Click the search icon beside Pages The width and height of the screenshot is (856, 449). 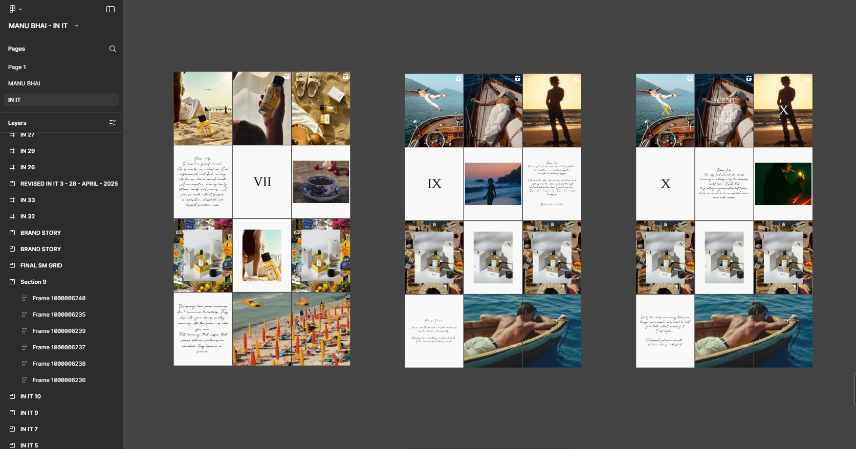tap(113, 49)
